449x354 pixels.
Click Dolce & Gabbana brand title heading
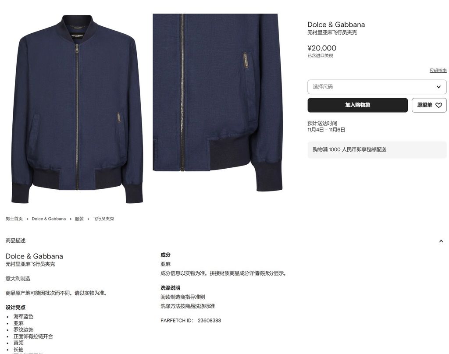click(x=336, y=25)
